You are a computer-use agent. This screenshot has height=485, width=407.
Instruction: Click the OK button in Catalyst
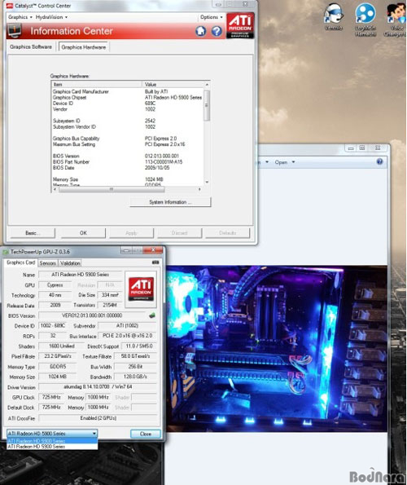point(83,233)
